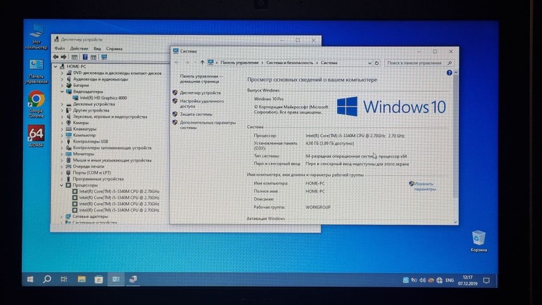Click Настройка удаленного доступа link
The image size is (542, 305).
[x=202, y=103]
